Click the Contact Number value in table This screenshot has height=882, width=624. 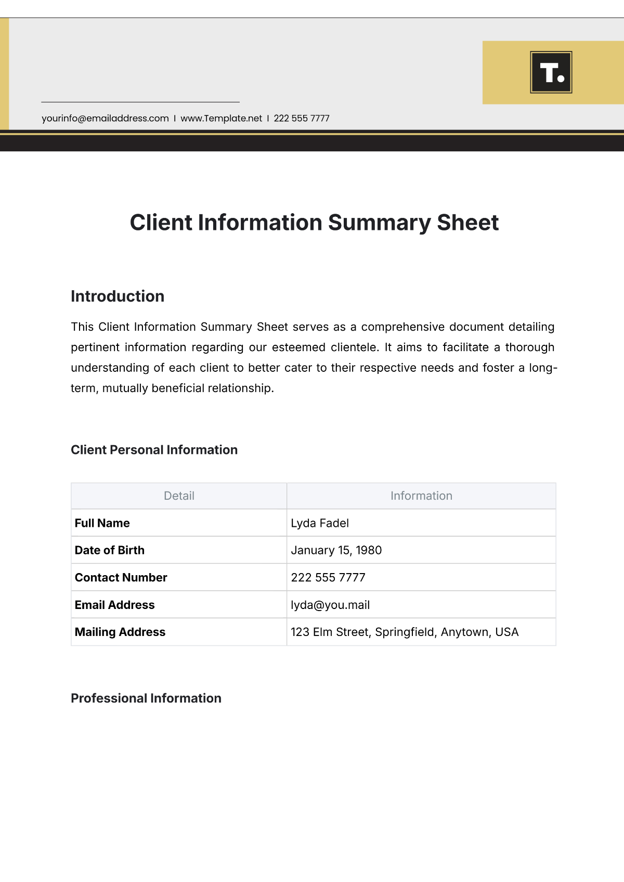[x=328, y=578]
